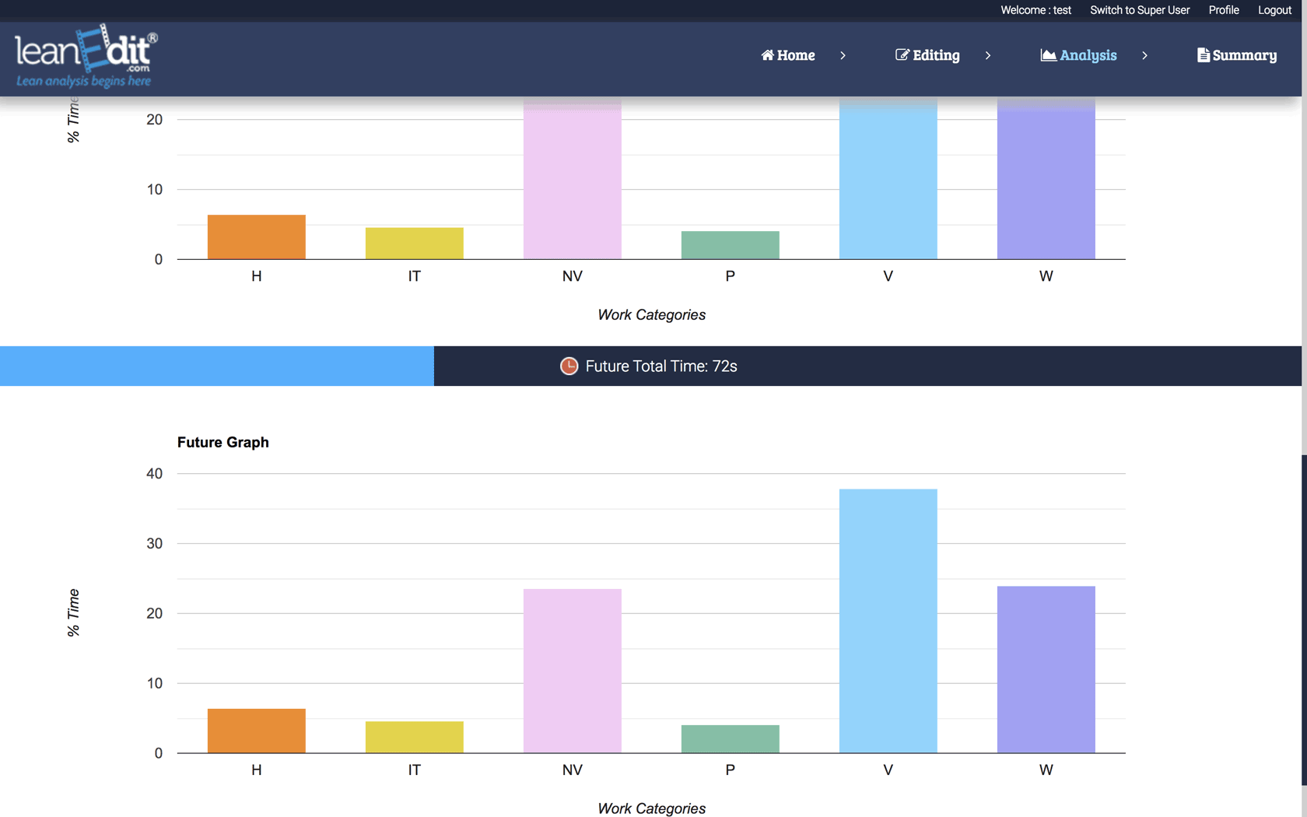This screenshot has height=817, width=1307.
Task: Click the purple W bar in Future Graph
Action: [x=1046, y=669]
